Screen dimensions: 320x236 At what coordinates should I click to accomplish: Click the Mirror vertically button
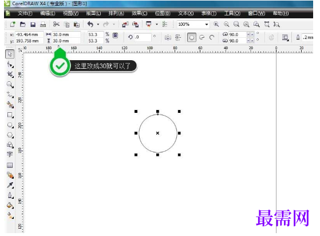point(178,37)
